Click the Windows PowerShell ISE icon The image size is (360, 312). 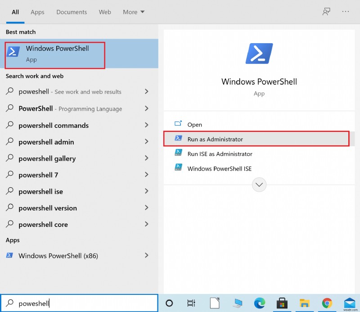178,167
